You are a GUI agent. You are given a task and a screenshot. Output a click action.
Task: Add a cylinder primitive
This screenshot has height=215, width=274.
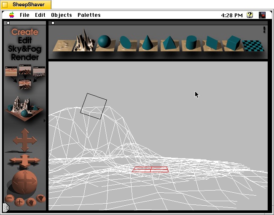click(x=191, y=43)
